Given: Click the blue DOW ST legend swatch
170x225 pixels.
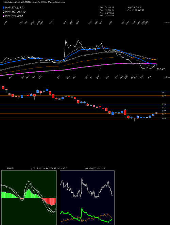Looking at the screenshot, I should (x=3, y=7).
